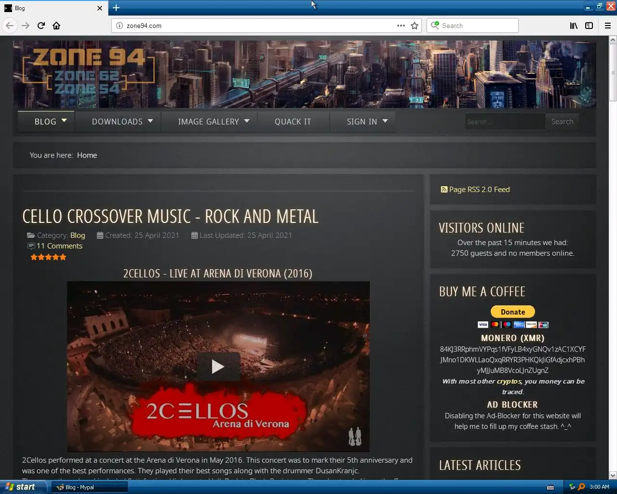The height and width of the screenshot is (494, 617).
Task: Click the browser Search field
Action: point(472,26)
